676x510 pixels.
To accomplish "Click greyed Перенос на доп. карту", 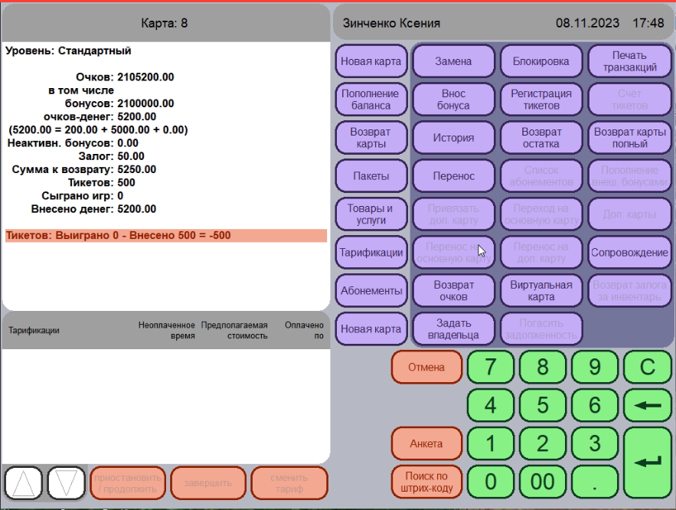I will pos(541,253).
